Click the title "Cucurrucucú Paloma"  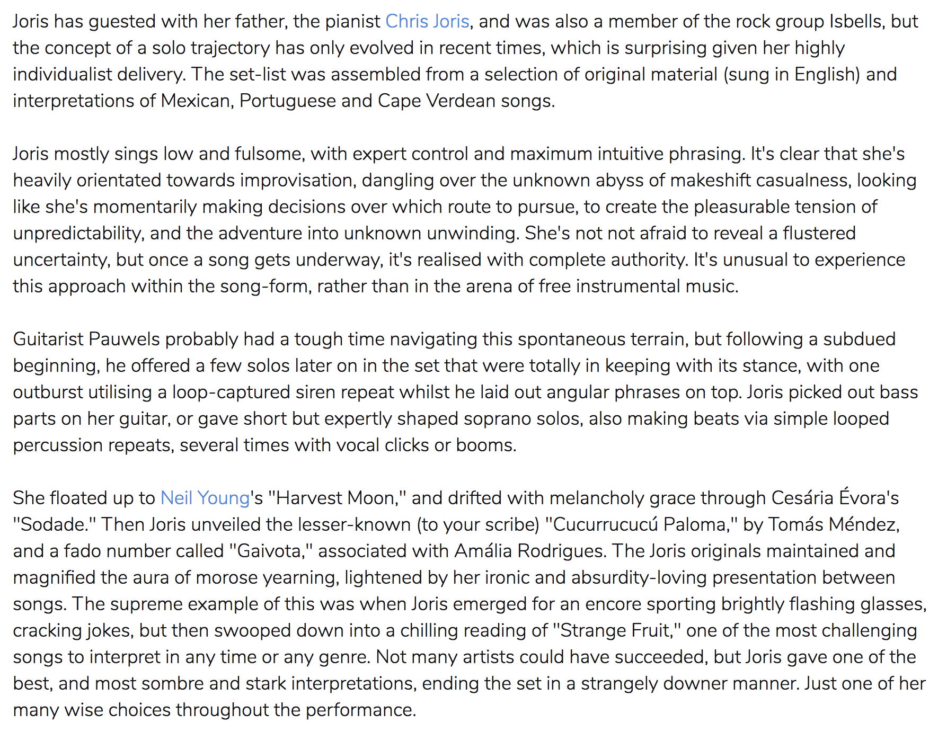(642, 524)
